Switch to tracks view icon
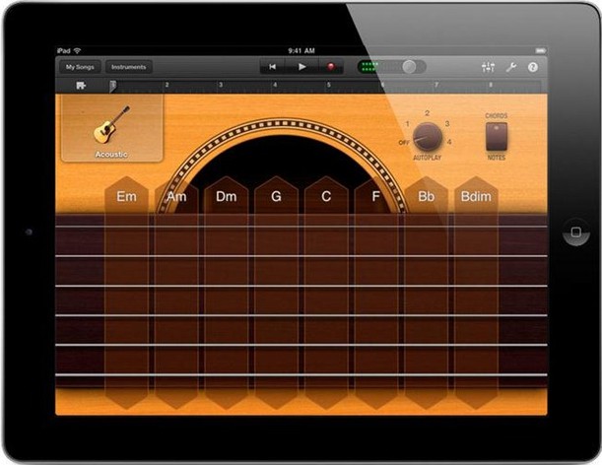Screen dimensions: 602x465 click(81, 86)
